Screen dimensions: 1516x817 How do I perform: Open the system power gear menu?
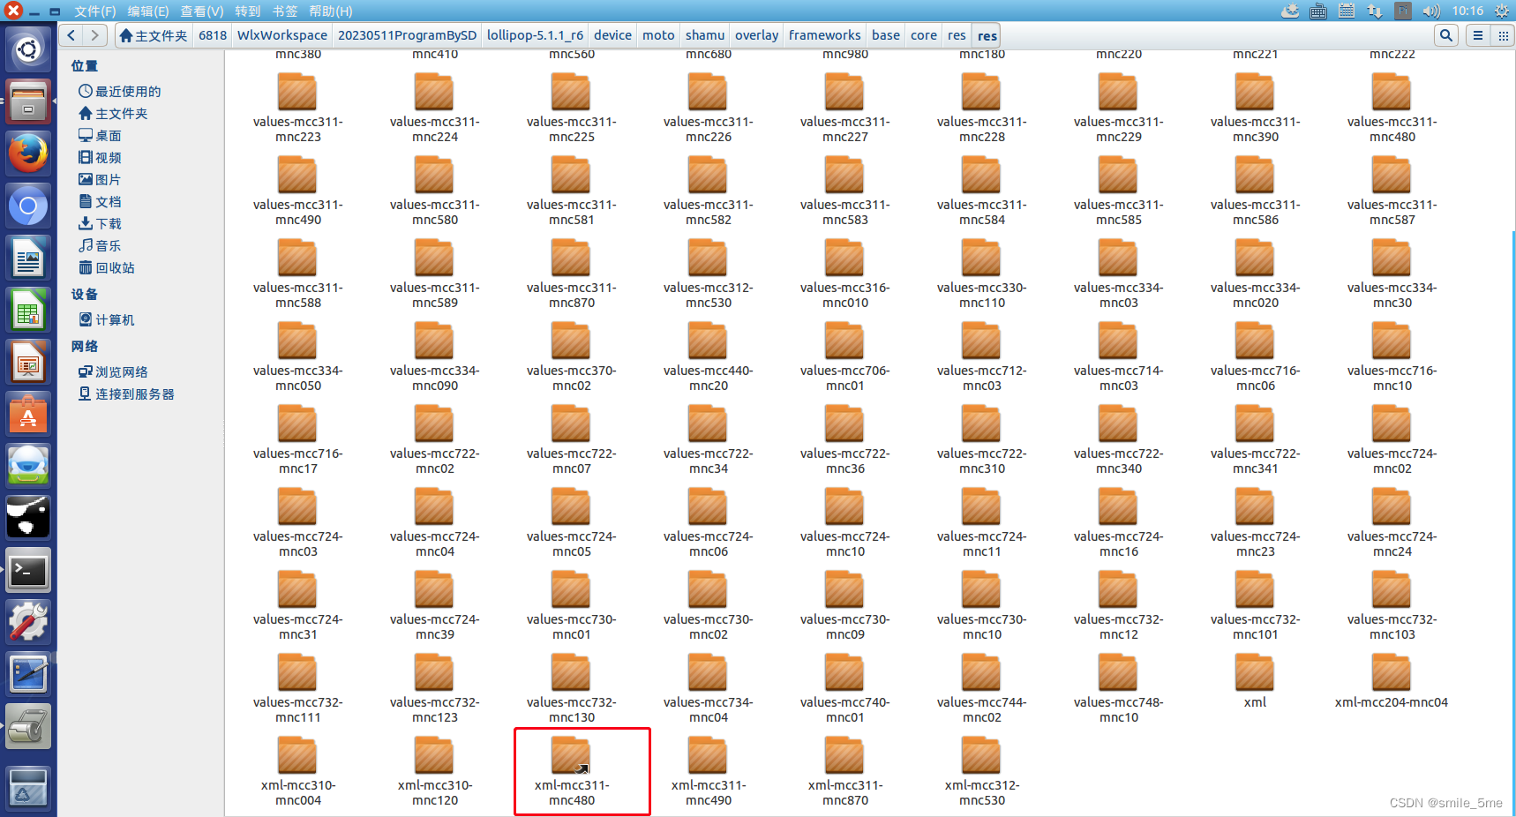point(1501,11)
